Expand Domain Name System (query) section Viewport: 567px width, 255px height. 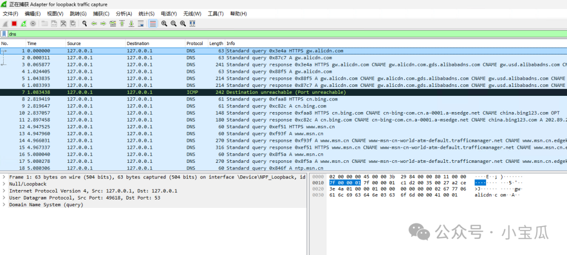[4, 204]
